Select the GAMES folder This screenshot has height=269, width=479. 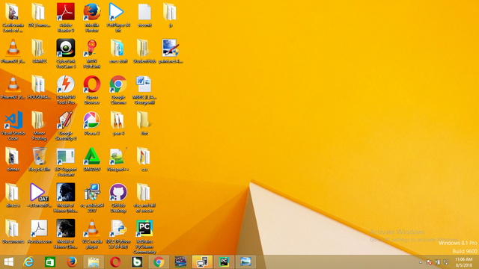(x=39, y=51)
